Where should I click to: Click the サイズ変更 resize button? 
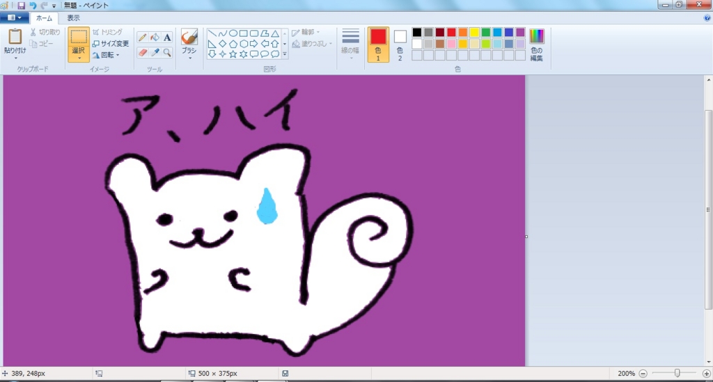[x=111, y=44]
